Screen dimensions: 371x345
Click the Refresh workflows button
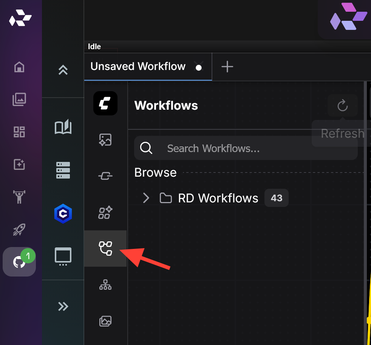[x=342, y=106]
